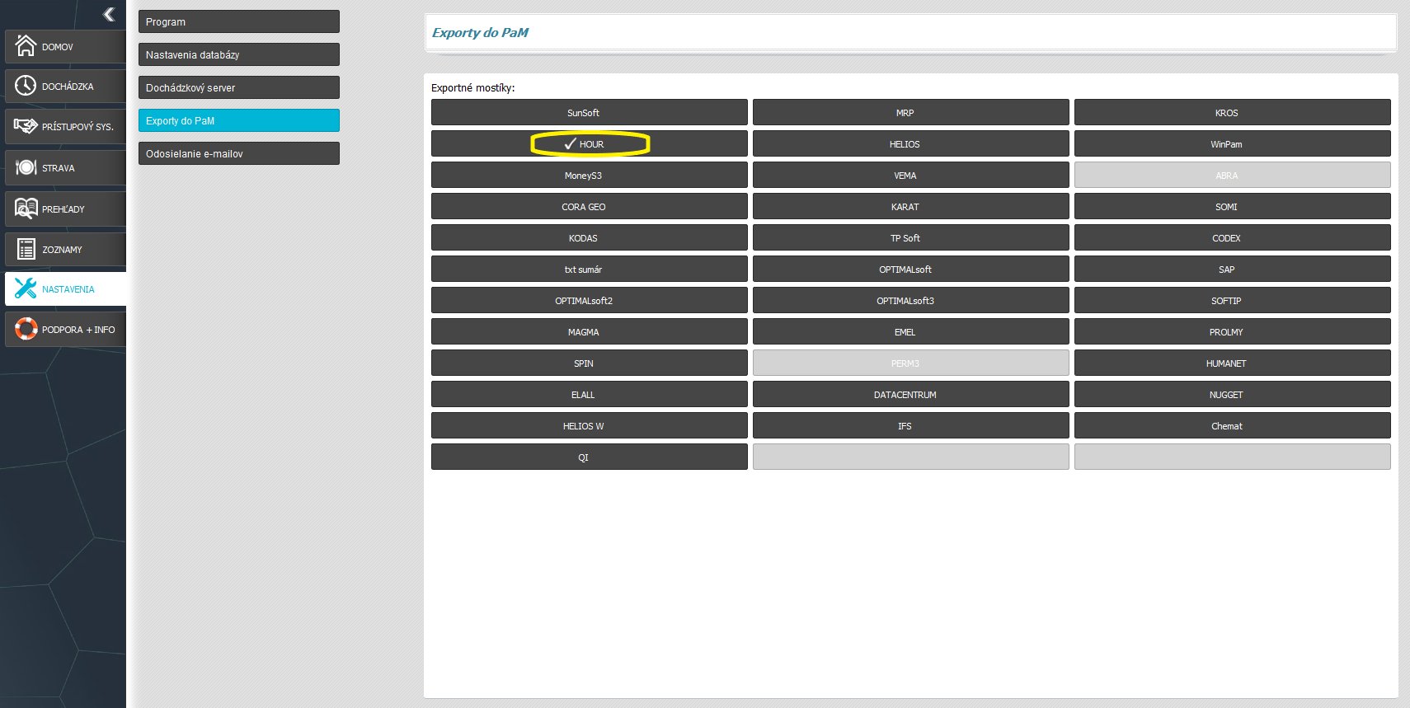Screen dimensions: 1410x708
Task: Click the greyed-out PERM3 button
Action: [911, 363]
